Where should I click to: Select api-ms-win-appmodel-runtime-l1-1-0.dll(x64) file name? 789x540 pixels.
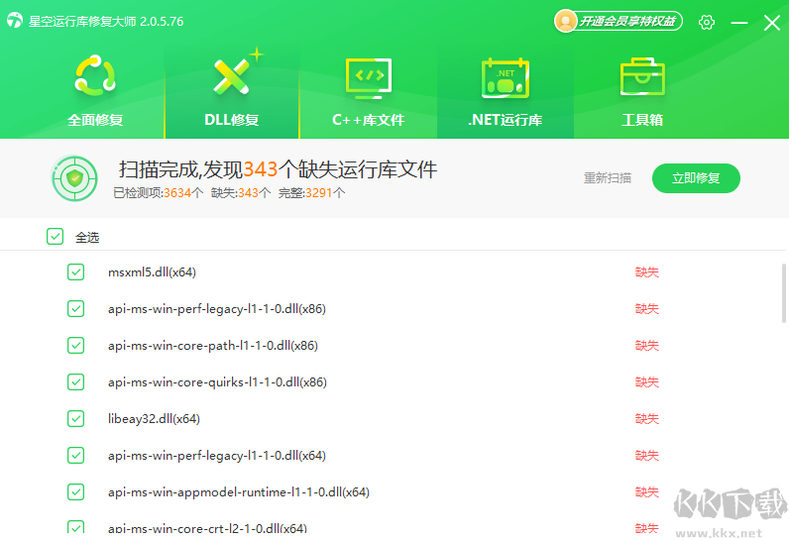click(x=239, y=492)
